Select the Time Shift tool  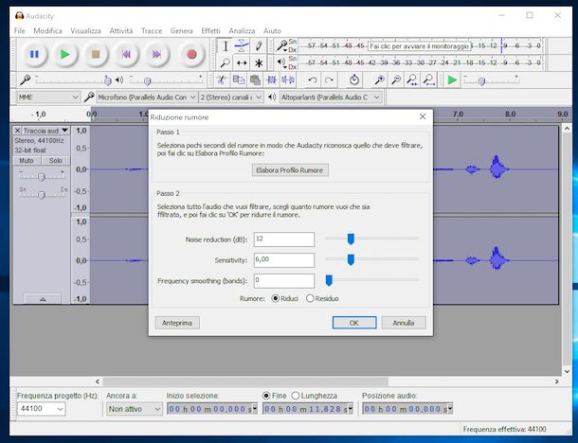pos(242,63)
